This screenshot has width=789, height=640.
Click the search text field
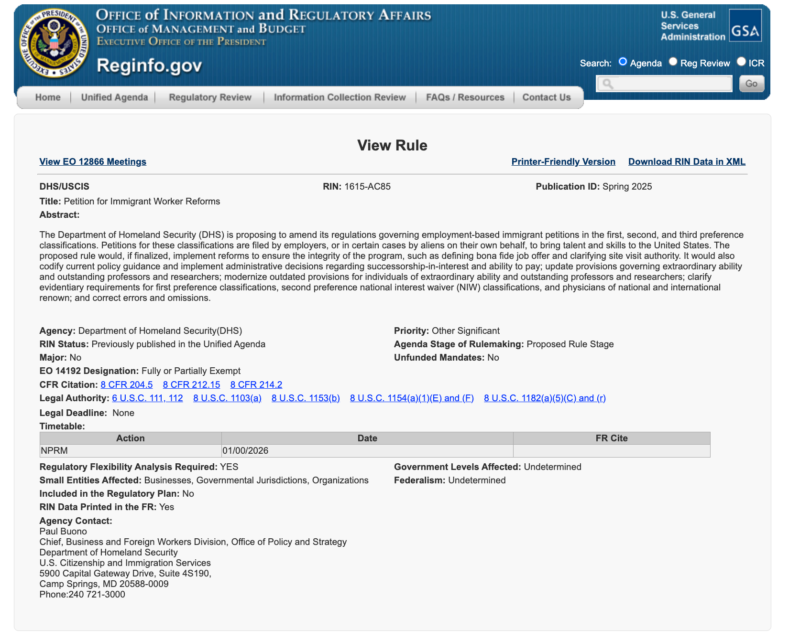pyautogui.click(x=665, y=84)
